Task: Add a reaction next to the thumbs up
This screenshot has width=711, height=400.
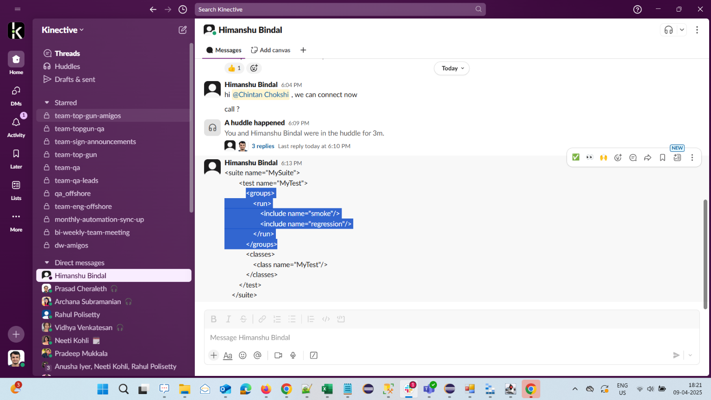Action: (x=254, y=68)
